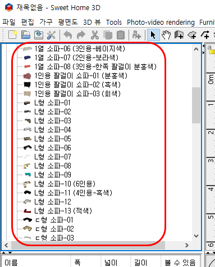Screen dimensions: 215x267
Task: Redo action arrow
Action: coord(81,35)
